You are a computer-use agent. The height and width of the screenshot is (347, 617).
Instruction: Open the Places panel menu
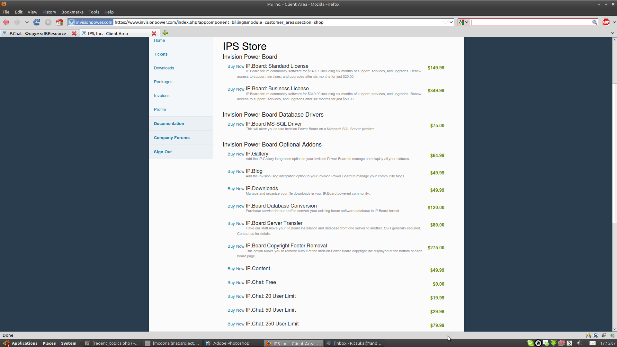(x=49, y=343)
